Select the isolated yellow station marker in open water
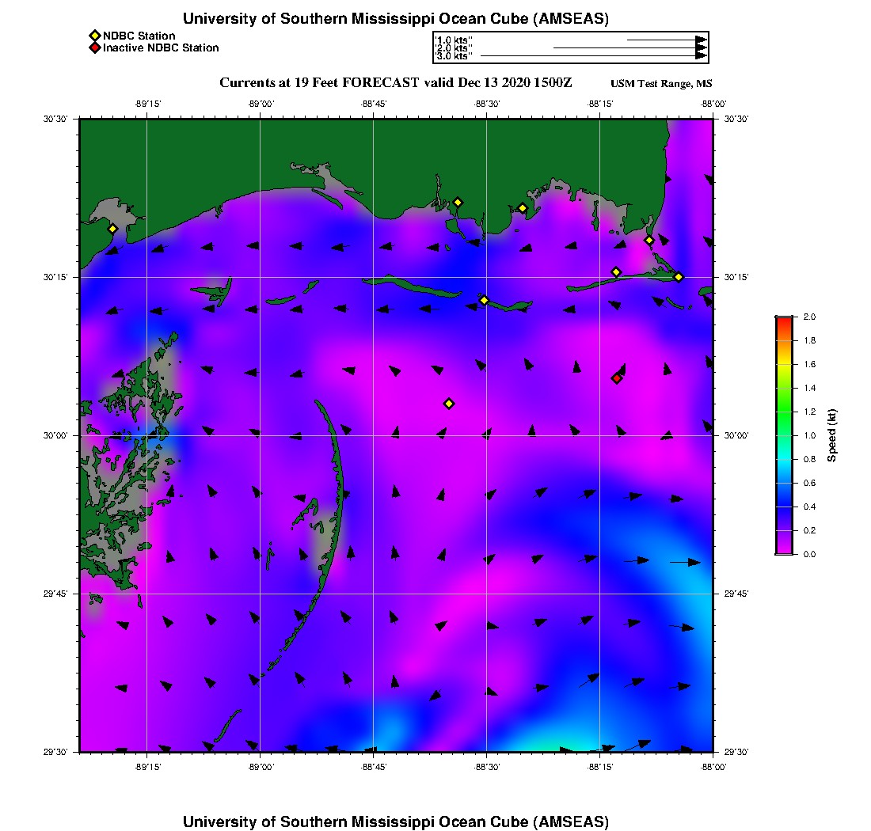This screenshot has width=871, height=831. 449,404
